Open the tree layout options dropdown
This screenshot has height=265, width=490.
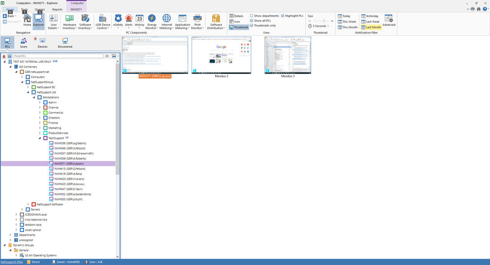[115, 56]
